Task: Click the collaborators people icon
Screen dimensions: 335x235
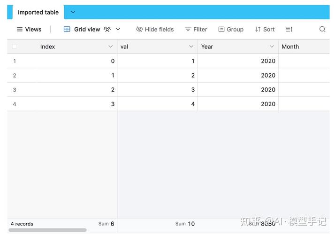Action: (107, 29)
